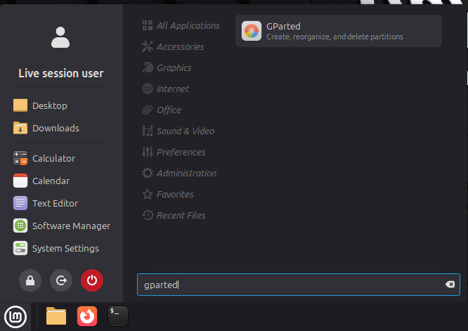Focus the menu search box containing gparted

point(299,285)
